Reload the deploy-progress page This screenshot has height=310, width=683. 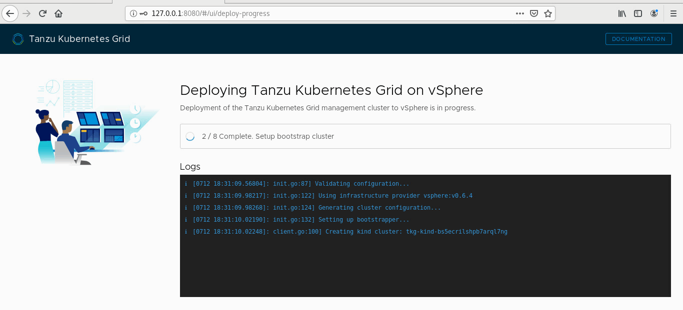pyautogui.click(x=42, y=13)
